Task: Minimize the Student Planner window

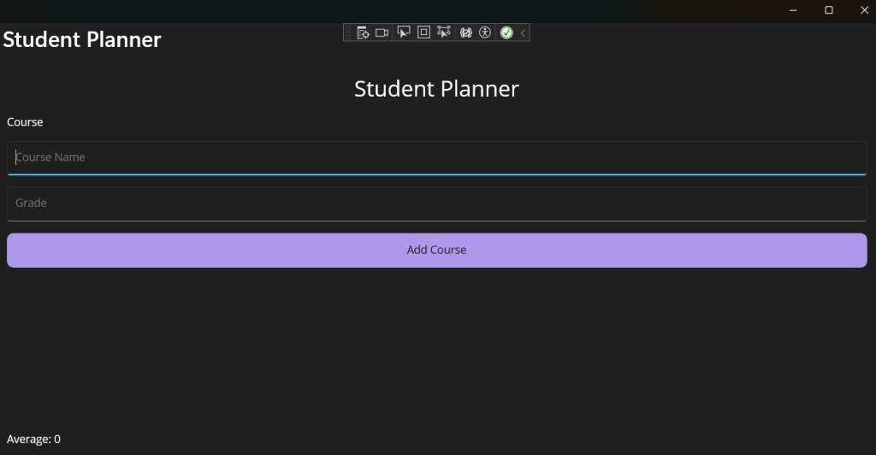Action: (x=793, y=10)
